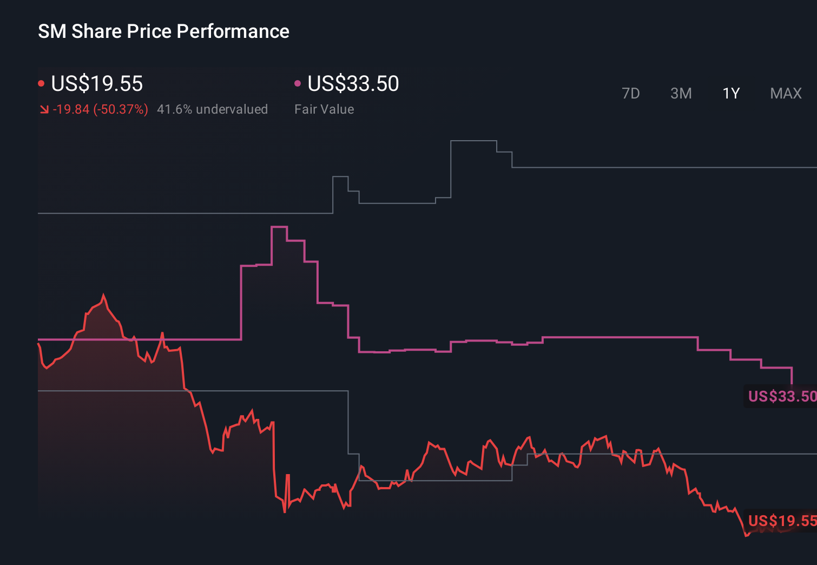Click the 1Y range selector control
This screenshot has width=817, height=565.
[x=730, y=93]
